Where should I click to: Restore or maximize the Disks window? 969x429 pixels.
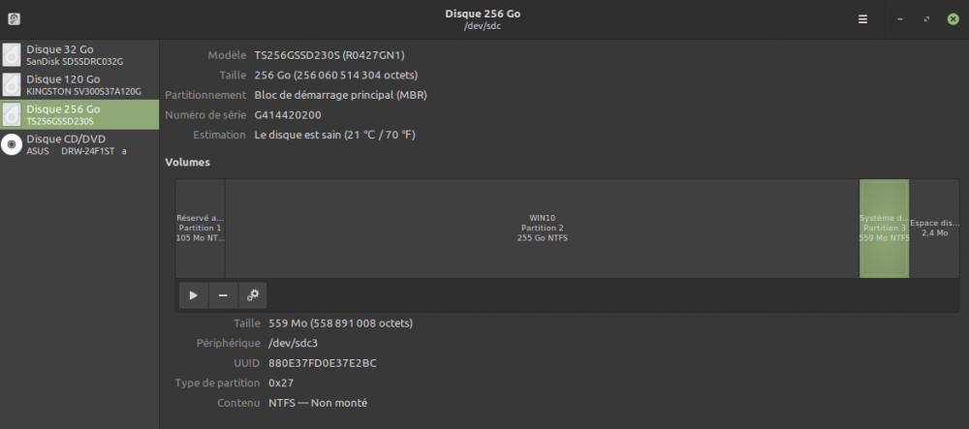pos(927,19)
